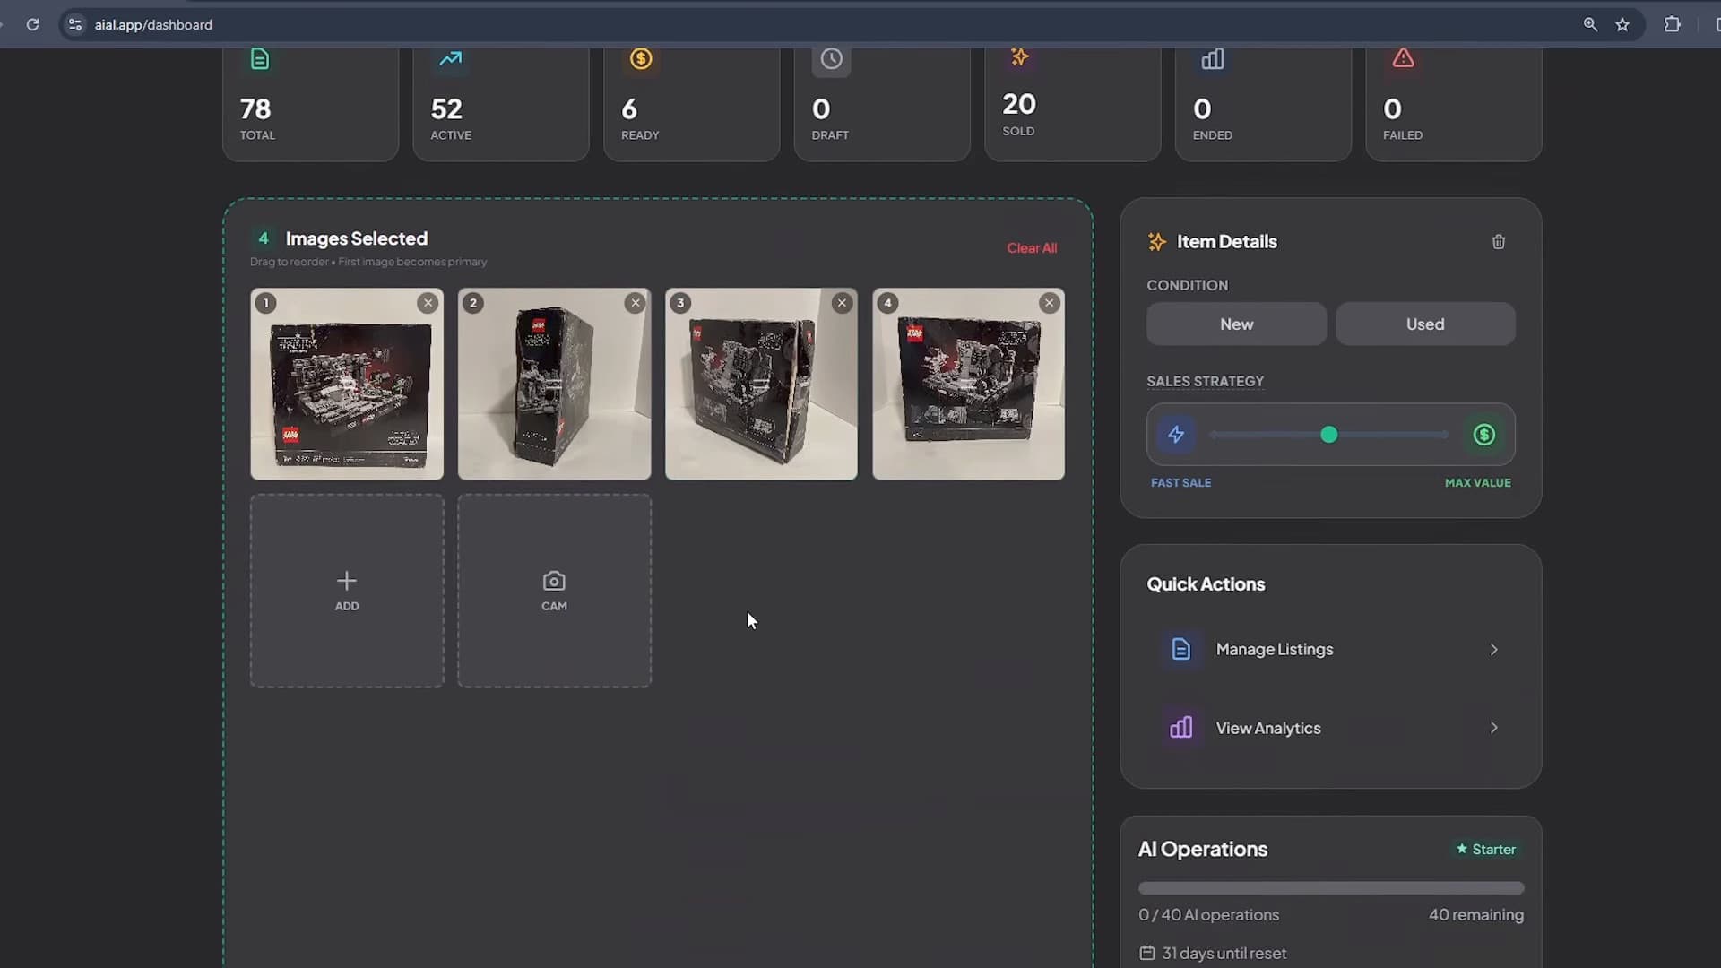Click the '0 / 40 AI operations' text

[1208, 915]
